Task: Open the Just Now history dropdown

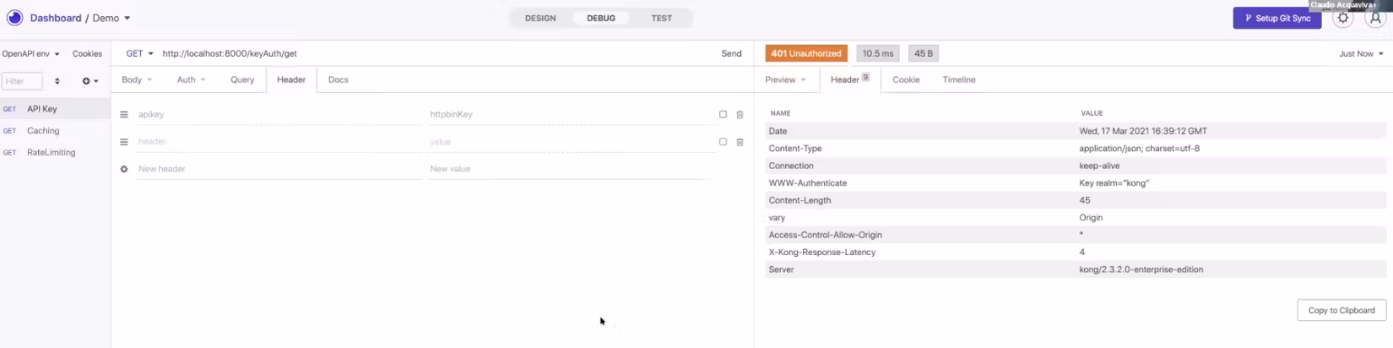Action: pyautogui.click(x=1360, y=53)
